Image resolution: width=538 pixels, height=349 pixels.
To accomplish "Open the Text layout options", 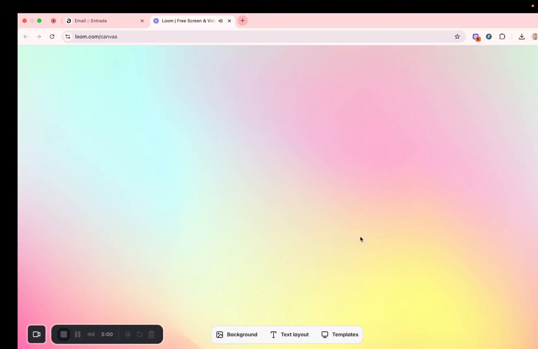I will pos(289,334).
